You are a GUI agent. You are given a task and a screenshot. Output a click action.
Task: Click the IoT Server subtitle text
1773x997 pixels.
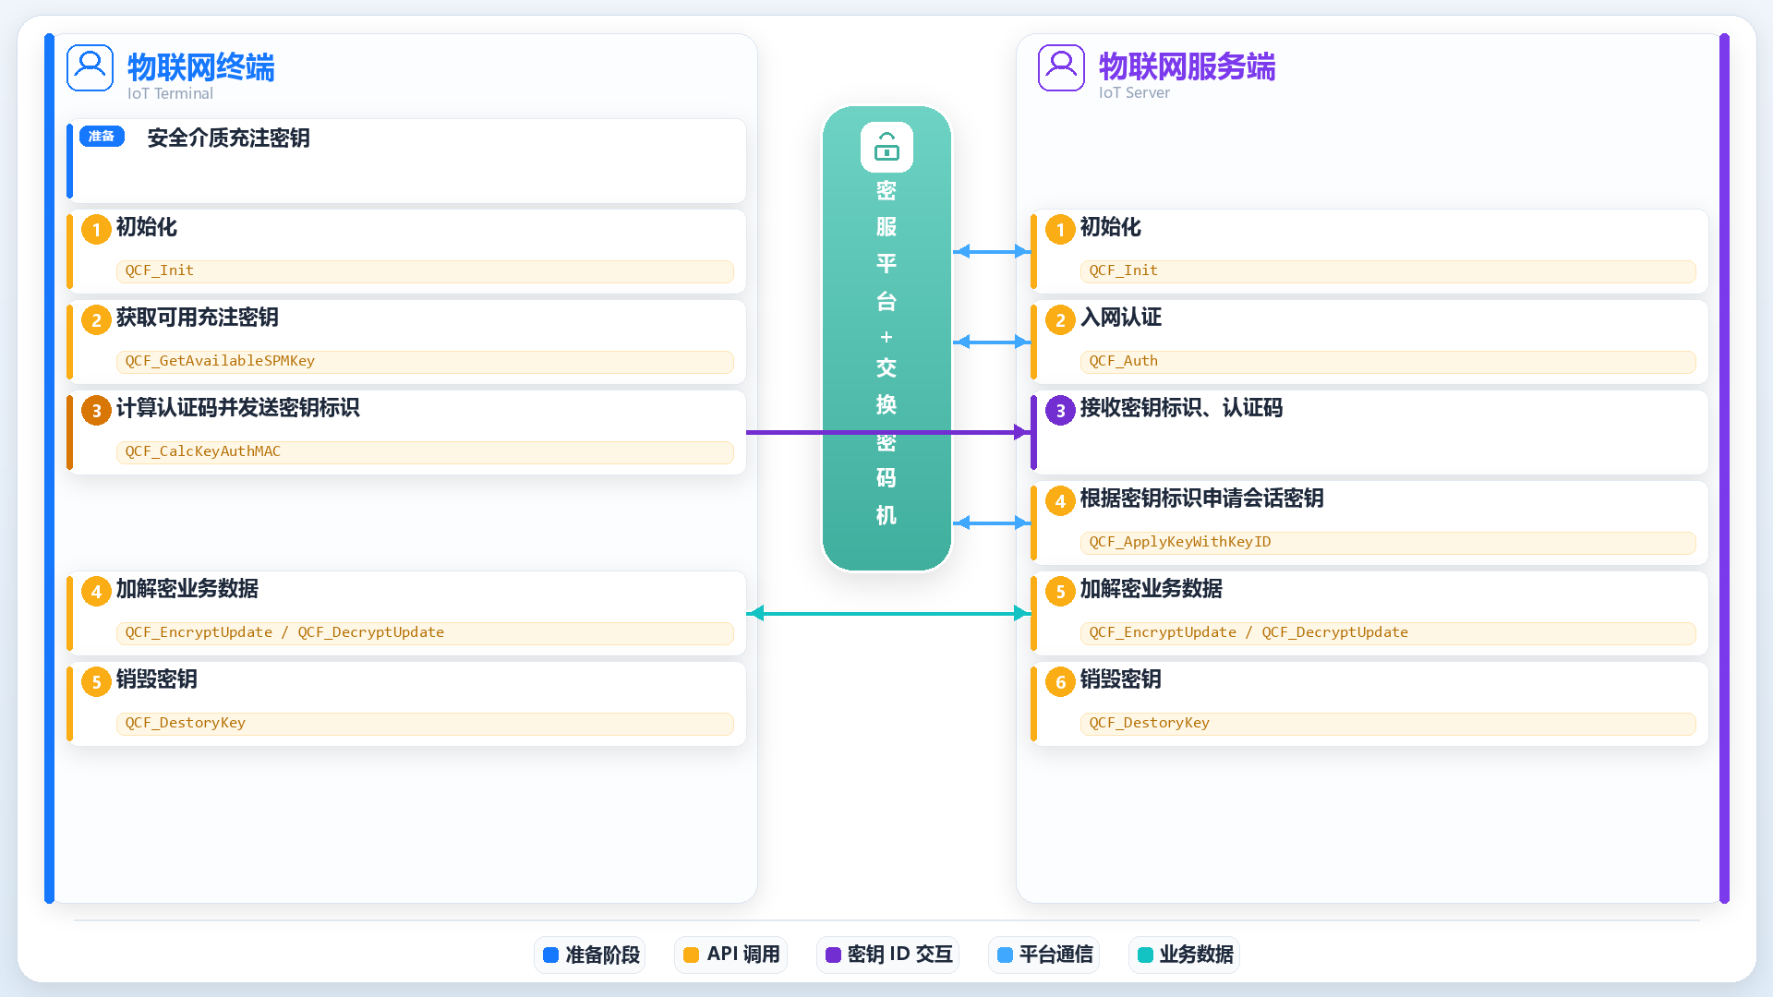tap(1134, 92)
